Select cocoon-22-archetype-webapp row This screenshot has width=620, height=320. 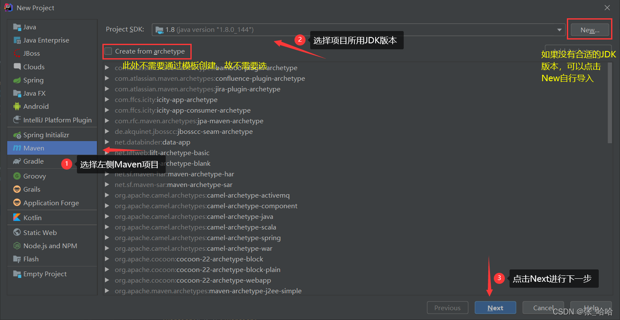[x=356, y=280]
